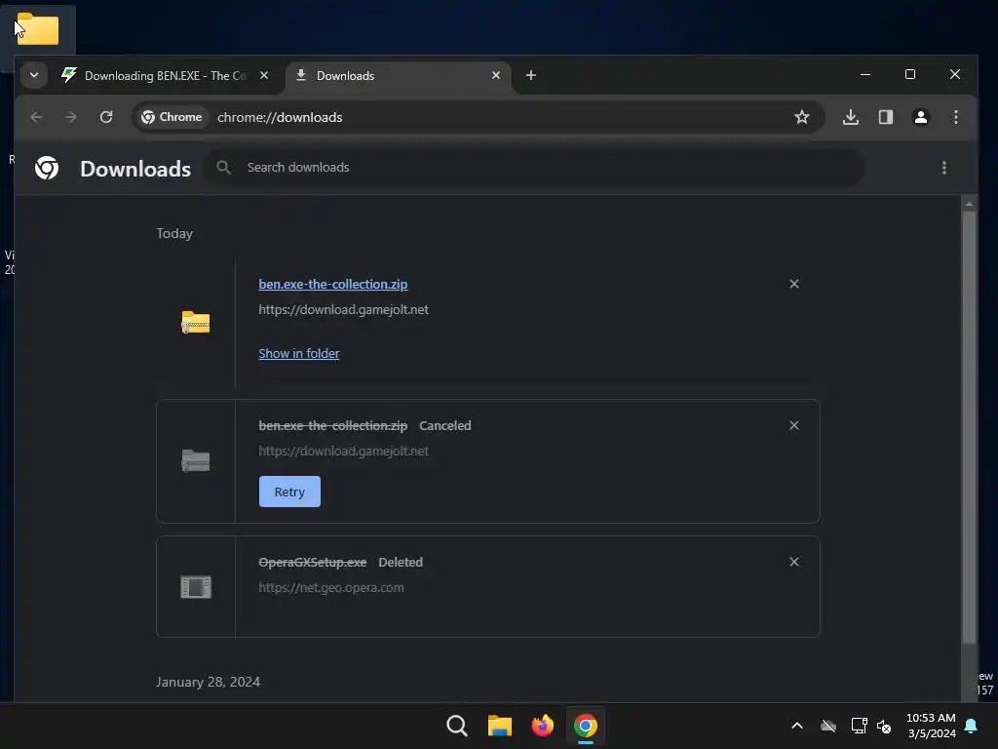Click the Chrome site info chip
The width and height of the screenshot is (998, 749).
tap(172, 117)
